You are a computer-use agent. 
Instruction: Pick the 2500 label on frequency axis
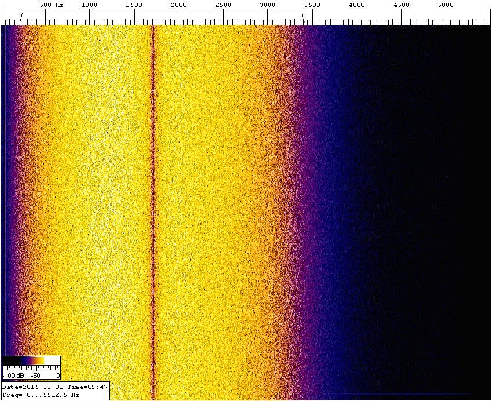point(223,5)
